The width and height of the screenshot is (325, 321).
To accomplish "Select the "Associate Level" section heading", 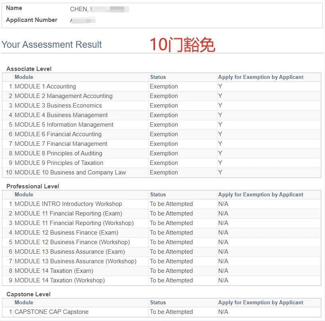I will tap(29, 69).
